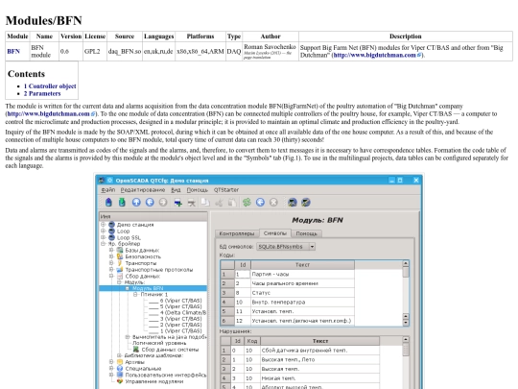Expand the Loop tree node
The height and width of the screenshot is (389, 518).
tap(103, 231)
